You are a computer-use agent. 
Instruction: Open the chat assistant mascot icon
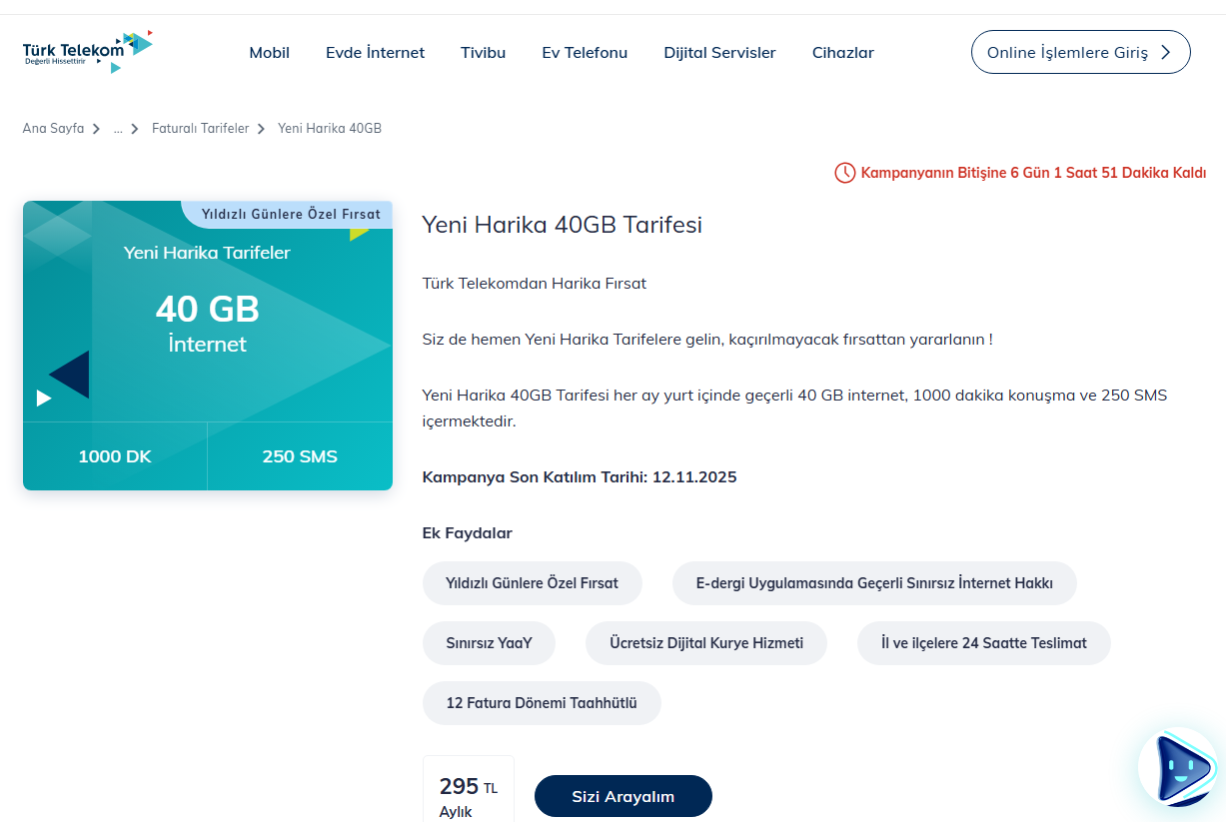point(1180,767)
